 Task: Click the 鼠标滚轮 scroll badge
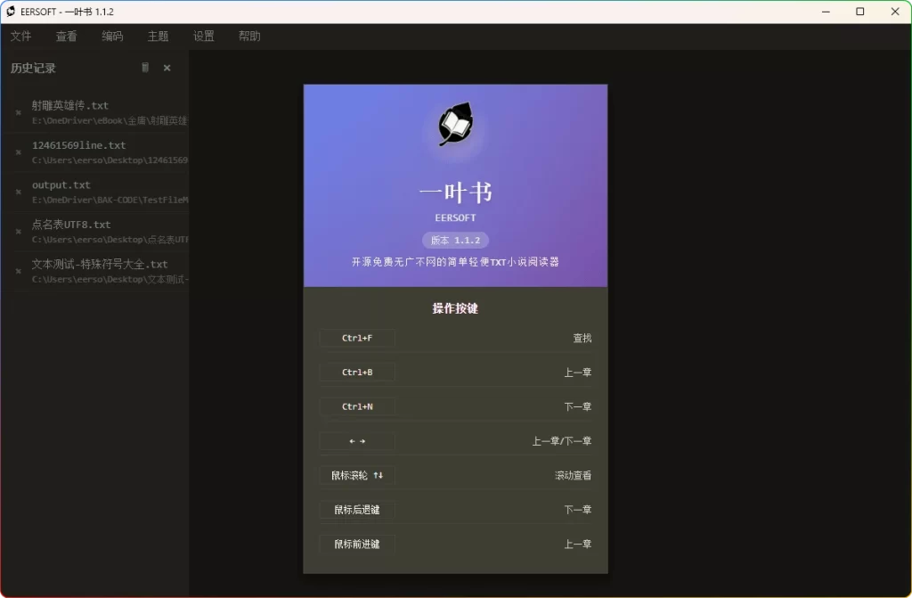click(356, 475)
